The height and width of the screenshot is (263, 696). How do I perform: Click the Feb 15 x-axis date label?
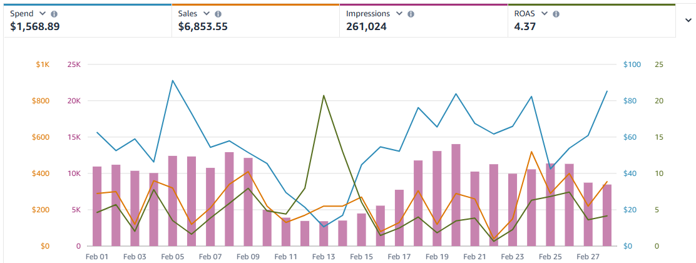[x=361, y=257]
